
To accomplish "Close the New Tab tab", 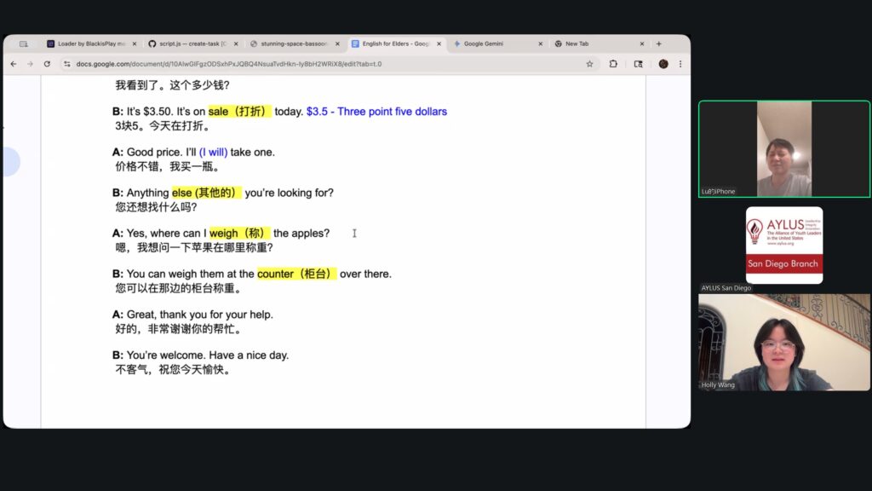I will coord(642,43).
